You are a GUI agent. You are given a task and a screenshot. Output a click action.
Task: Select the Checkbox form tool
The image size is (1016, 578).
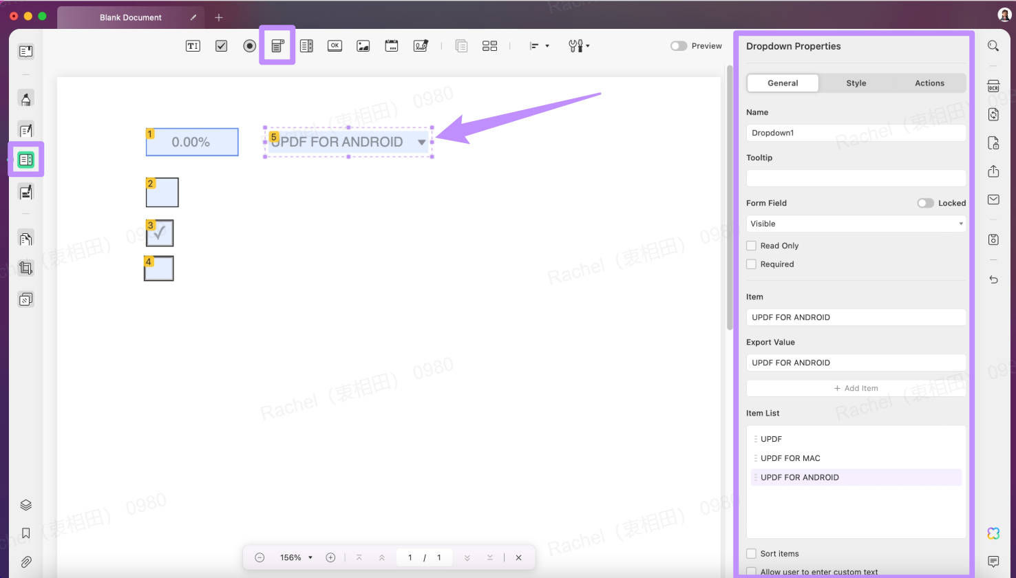221,45
